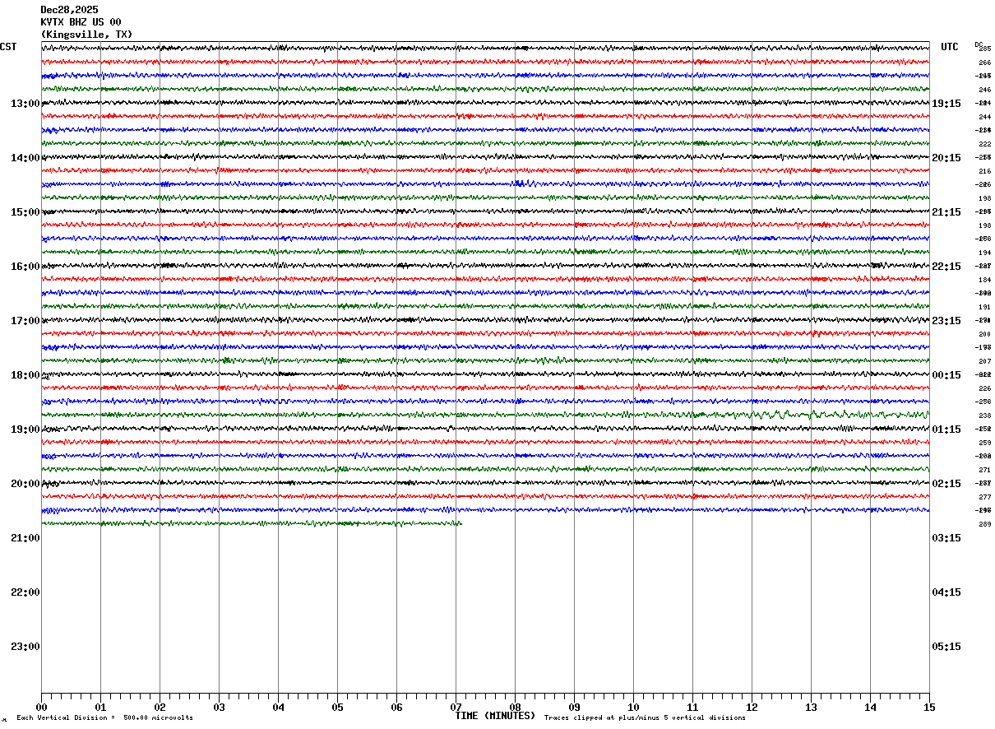Viewport: 995px width, 729px height.
Task: Click the 05:15 UTC time label
Action: click(x=946, y=647)
